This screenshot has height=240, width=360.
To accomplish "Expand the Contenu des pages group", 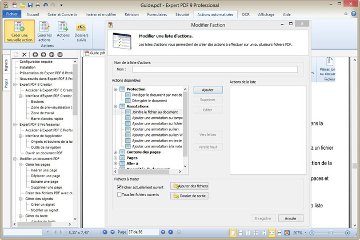I will 115,152.
